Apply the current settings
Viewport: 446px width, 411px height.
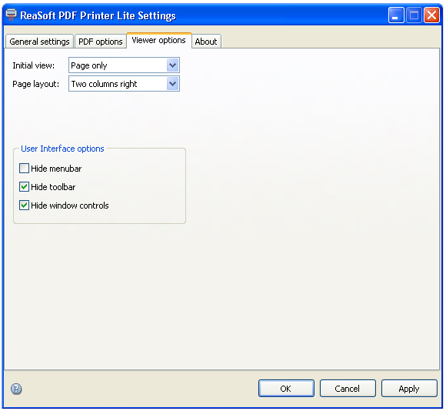(x=409, y=389)
